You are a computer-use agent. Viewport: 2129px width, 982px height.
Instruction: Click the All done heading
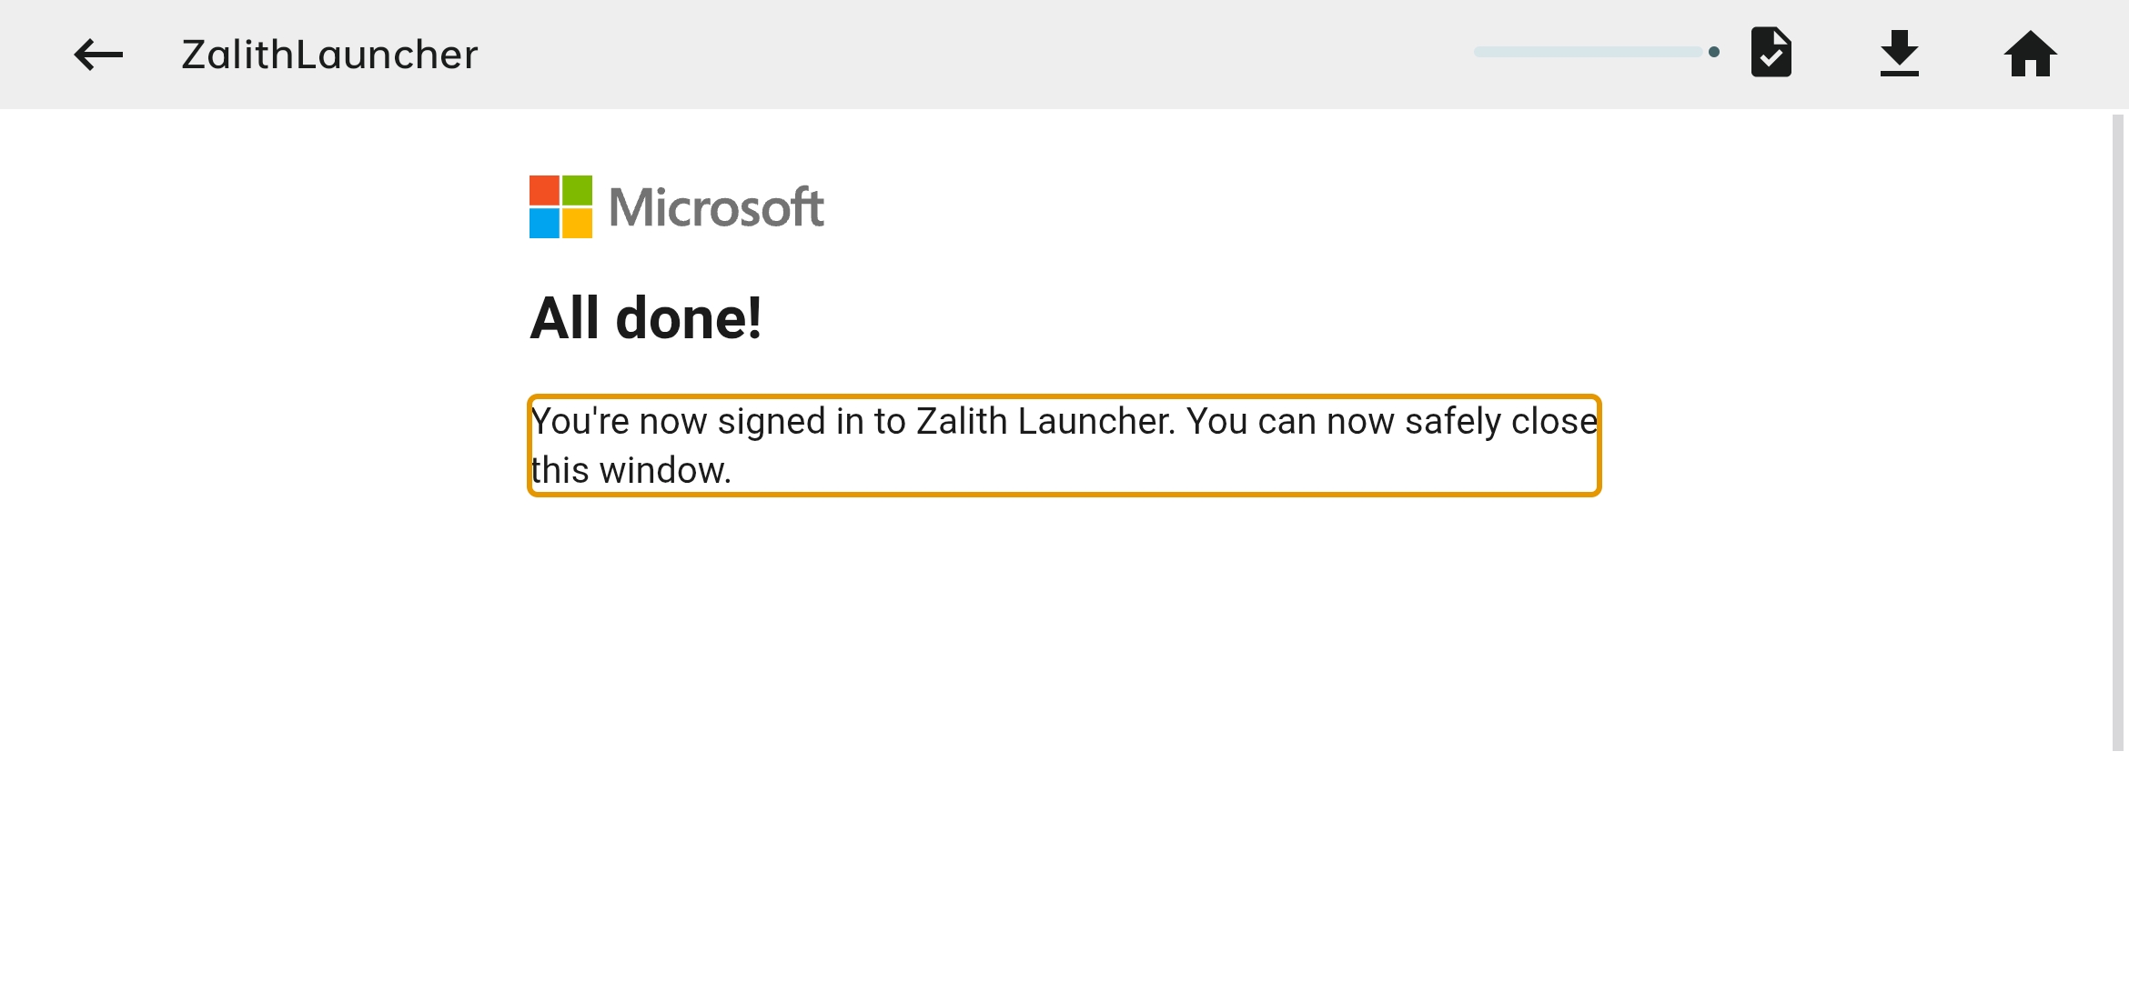[647, 317]
